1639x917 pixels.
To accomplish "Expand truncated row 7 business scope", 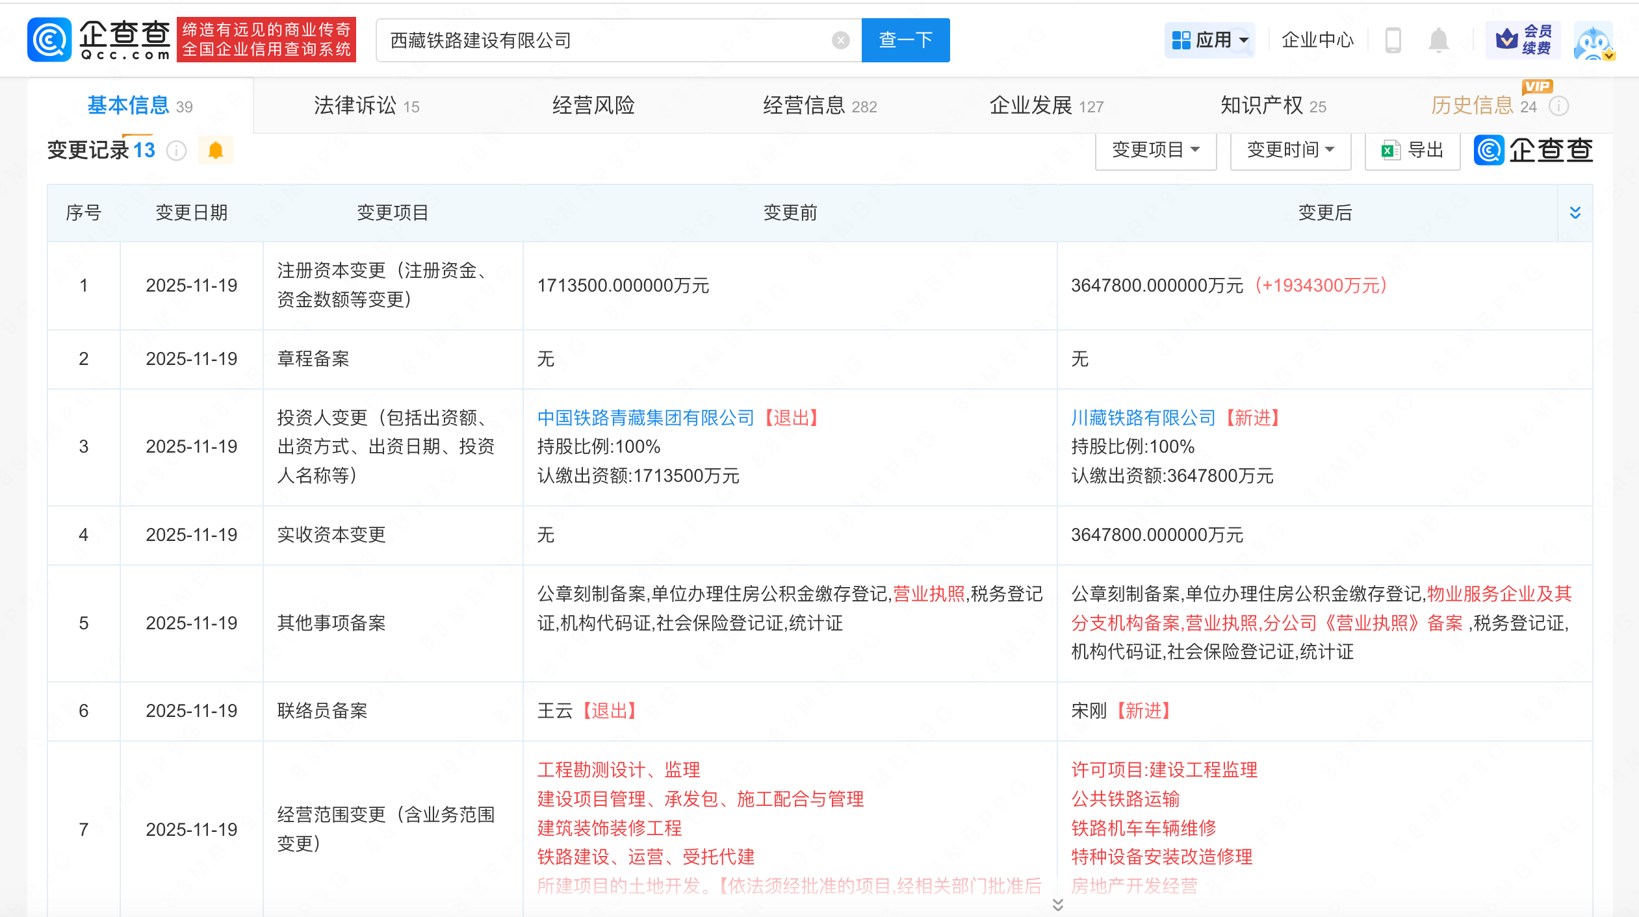I will (1057, 905).
